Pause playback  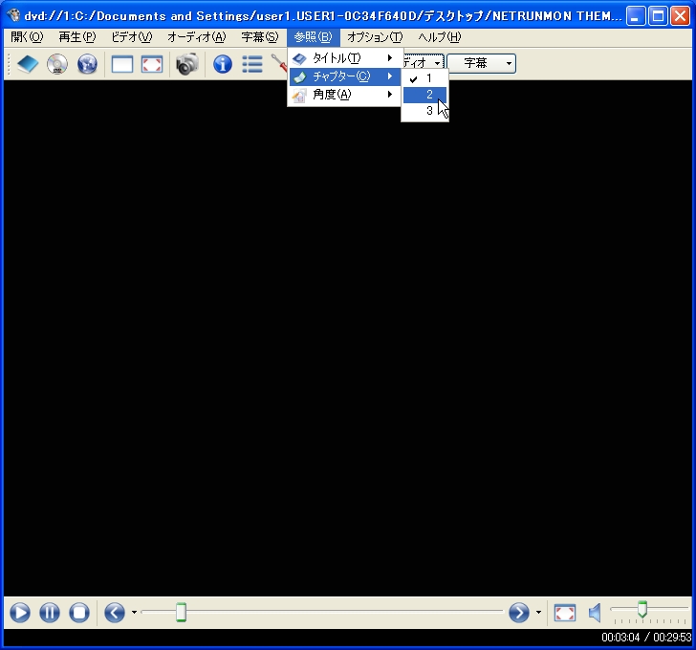[x=50, y=613]
